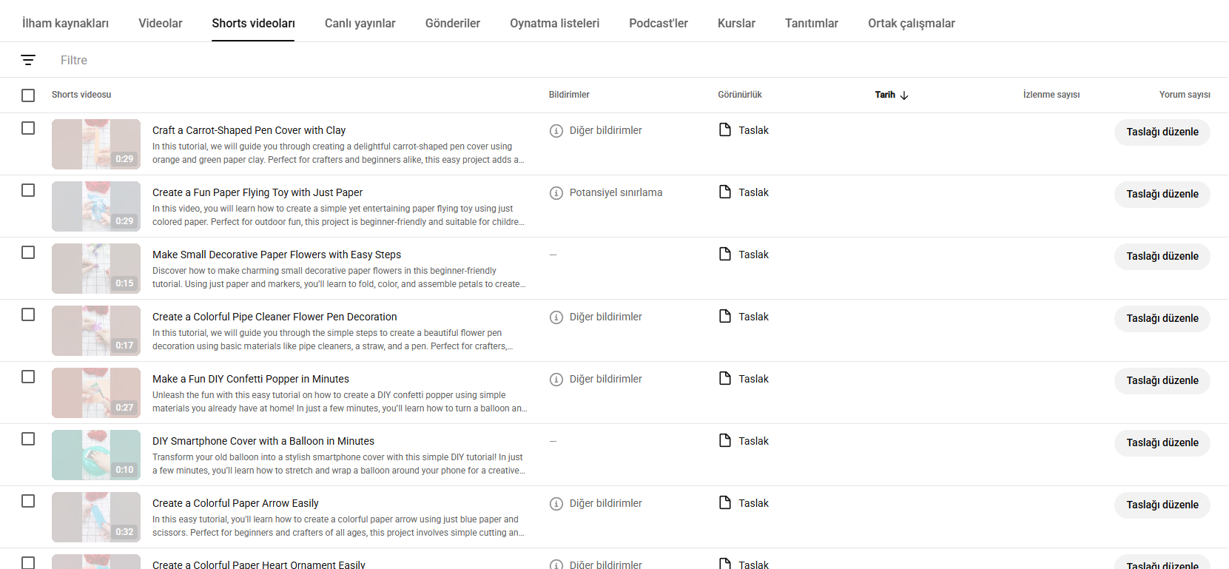1229x569 pixels.
Task: Click info icon next to Potansiyel sınırlama
Action: (x=556, y=193)
